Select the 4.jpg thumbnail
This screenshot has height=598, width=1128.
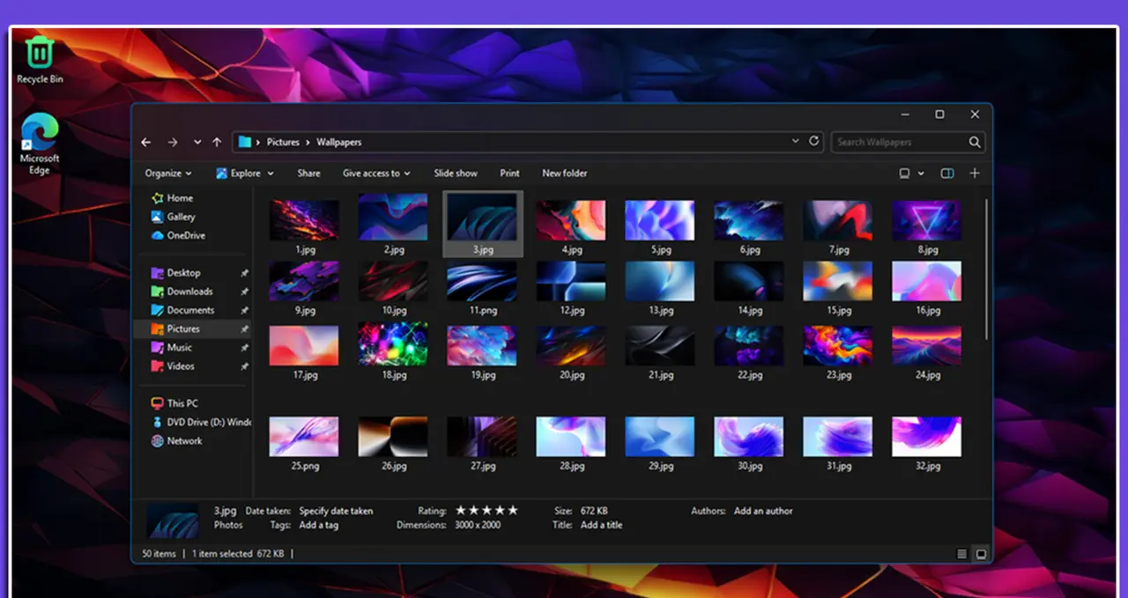click(x=571, y=220)
